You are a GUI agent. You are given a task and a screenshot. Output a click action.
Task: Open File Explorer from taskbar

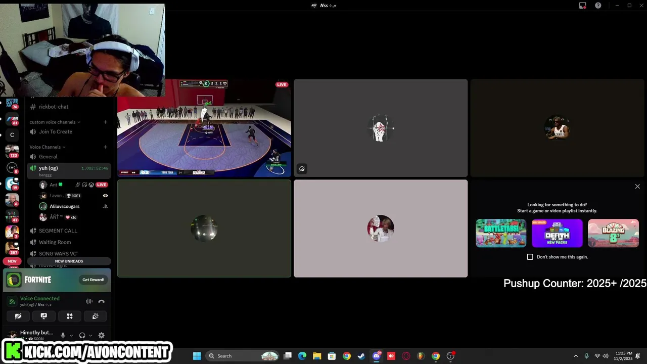[317, 356]
